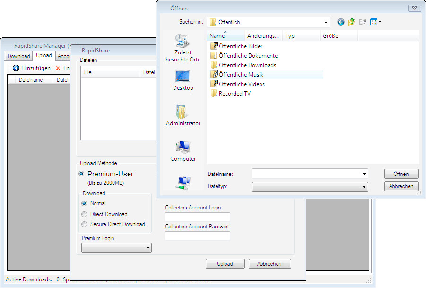Select the Öffentliche Musik folder icon

tap(214, 74)
